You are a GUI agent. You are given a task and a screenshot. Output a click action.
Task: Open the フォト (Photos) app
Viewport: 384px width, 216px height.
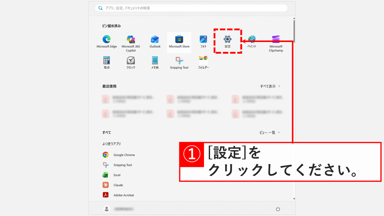[x=203, y=42]
